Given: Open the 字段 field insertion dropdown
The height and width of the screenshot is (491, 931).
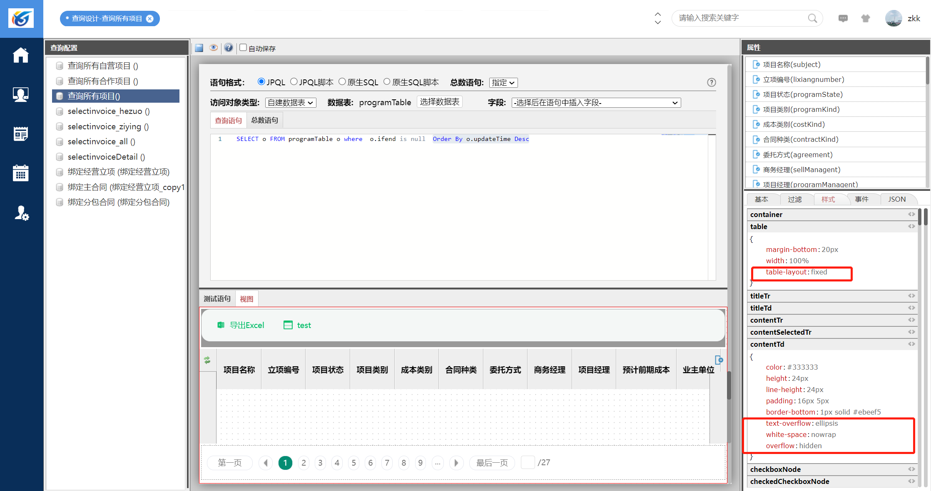Looking at the screenshot, I should point(596,103).
